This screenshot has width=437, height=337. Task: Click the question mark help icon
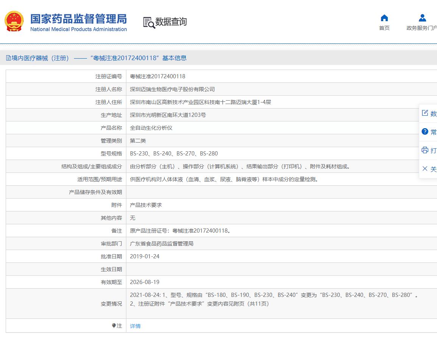pyautogui.click(x=425, y=132)
